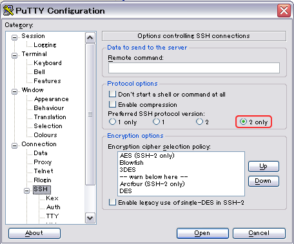294x244 pixels.
Task: Open the Kex category under SSH
Action: 52,198
